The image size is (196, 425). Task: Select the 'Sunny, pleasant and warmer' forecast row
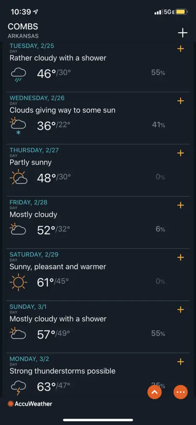[98, 275]
